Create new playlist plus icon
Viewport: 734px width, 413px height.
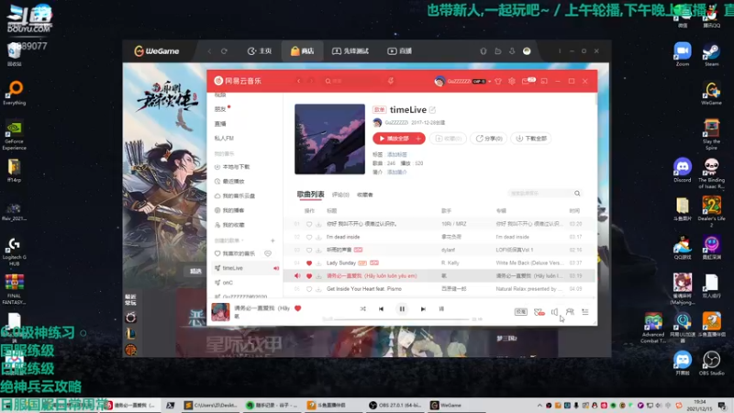[272, 240]
